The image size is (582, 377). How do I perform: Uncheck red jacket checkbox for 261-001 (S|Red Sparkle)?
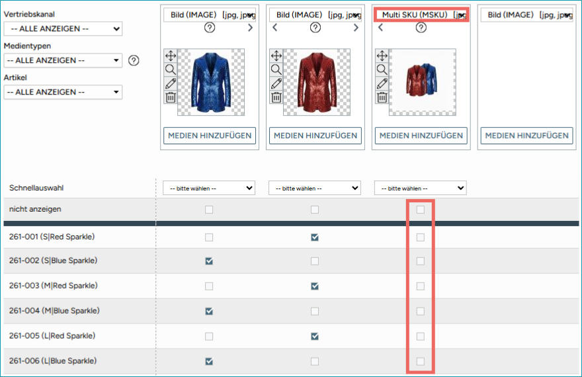315,237
